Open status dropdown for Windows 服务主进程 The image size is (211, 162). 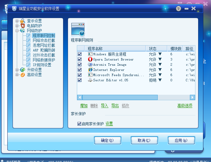160,54
